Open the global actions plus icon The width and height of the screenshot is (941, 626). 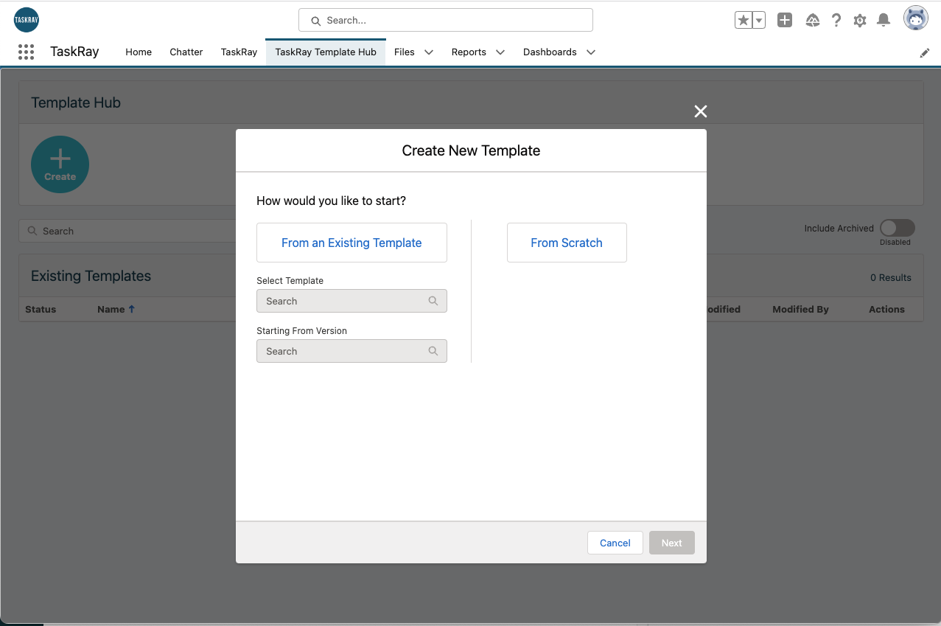(785, 21)
